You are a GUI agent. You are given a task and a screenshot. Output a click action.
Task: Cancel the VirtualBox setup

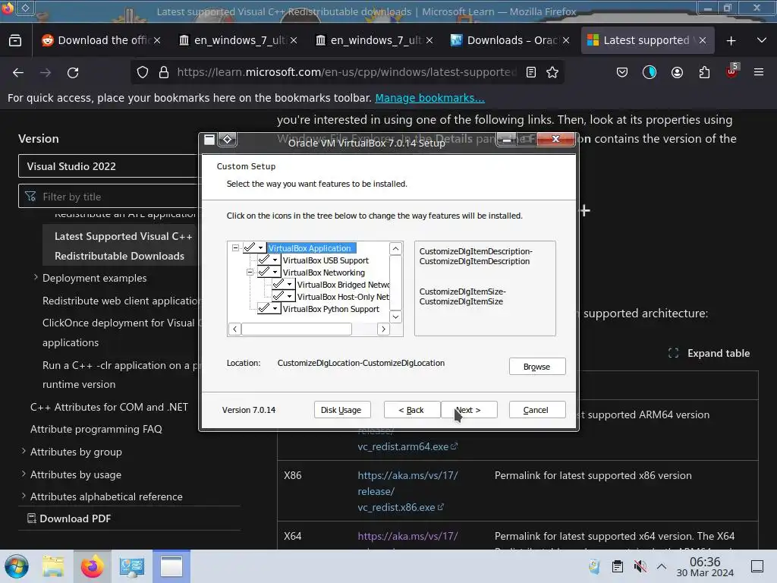[x=537, y=410]
